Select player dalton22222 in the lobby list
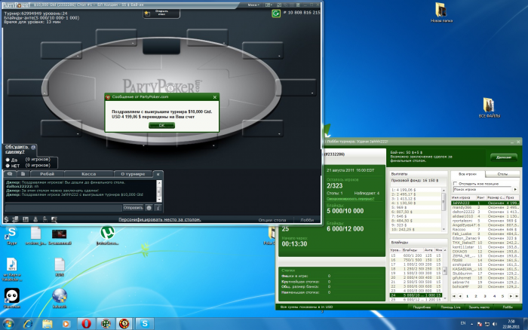 [x=485, y=212]
